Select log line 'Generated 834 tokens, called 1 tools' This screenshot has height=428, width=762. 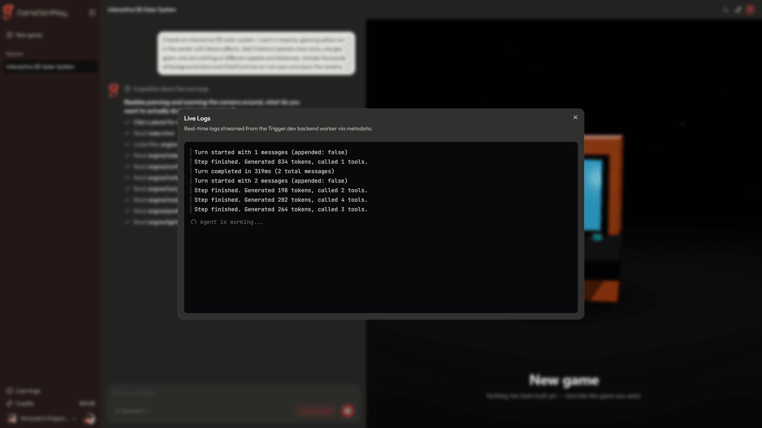point(281,162)
